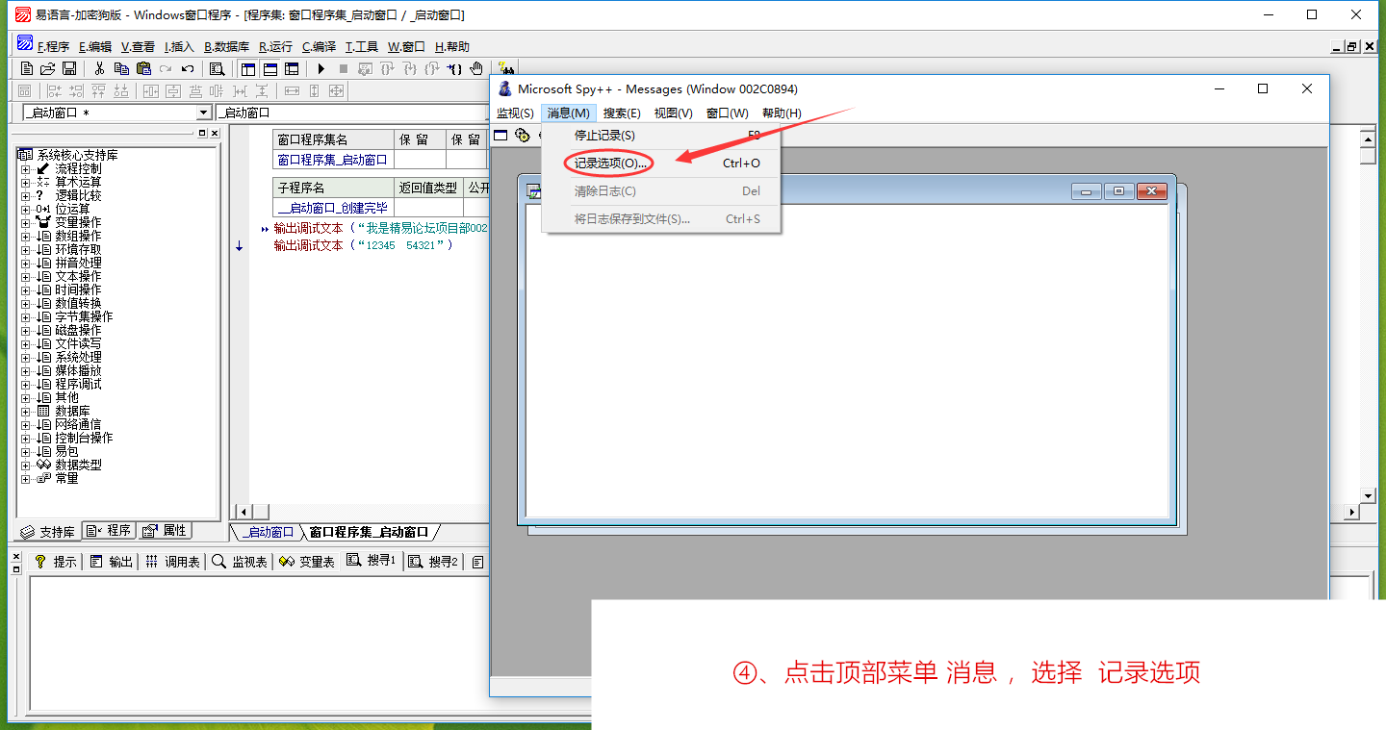Open the _启动窗口 * combo box dropdown
The height and width of the screenshot is (730, 1386).
point(203,113)
